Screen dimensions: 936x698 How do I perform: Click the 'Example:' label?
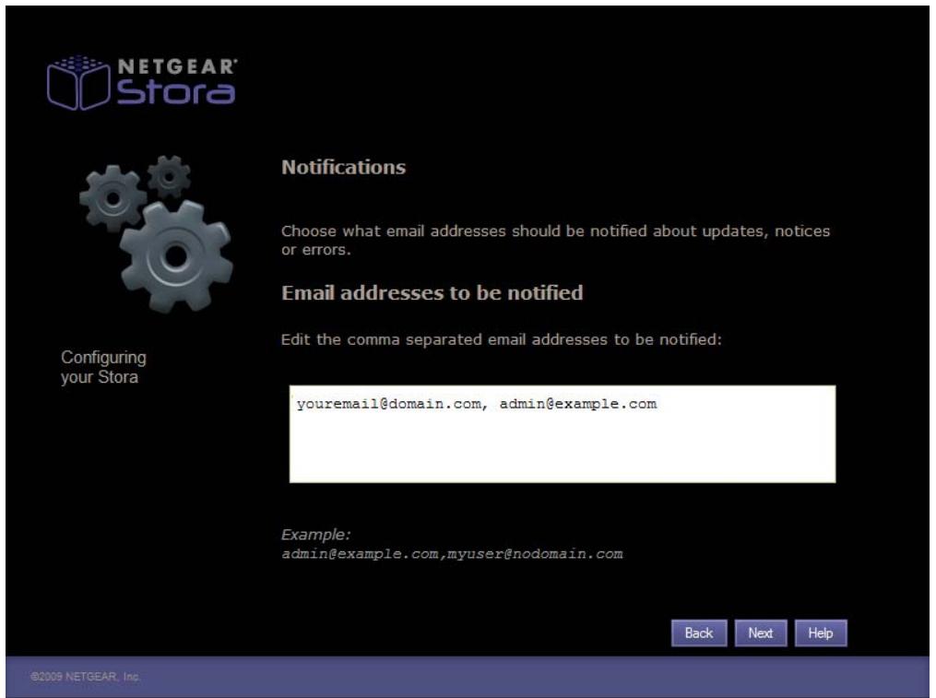point(315,535)
